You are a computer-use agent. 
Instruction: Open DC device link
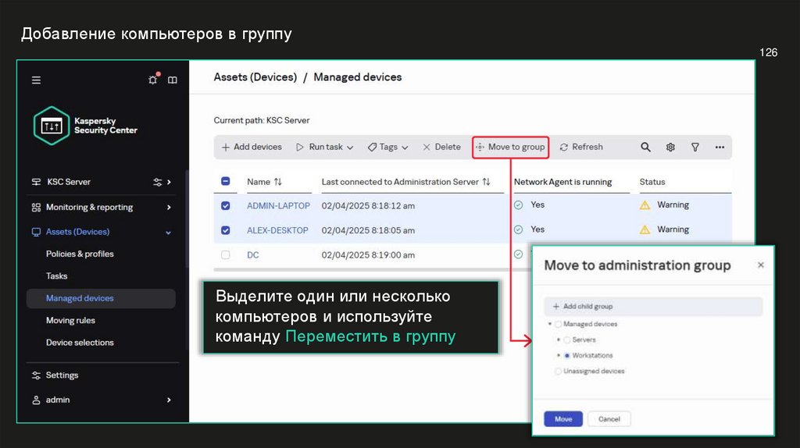pyautogui.click(x=253, y=255)
